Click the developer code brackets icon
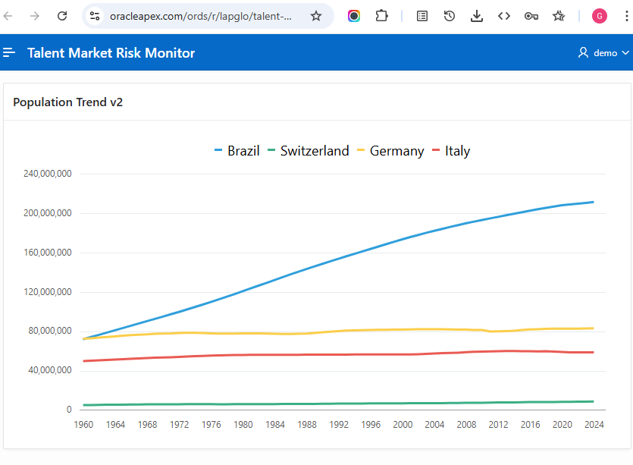The image size is (633, 465). coord(504,15)
